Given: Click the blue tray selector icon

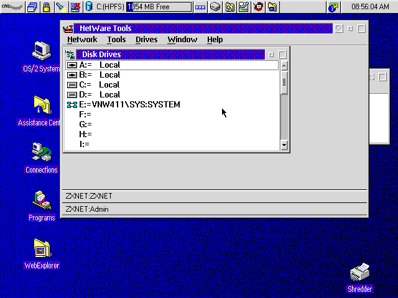Looking at the screenshot, I should point(200,7).
